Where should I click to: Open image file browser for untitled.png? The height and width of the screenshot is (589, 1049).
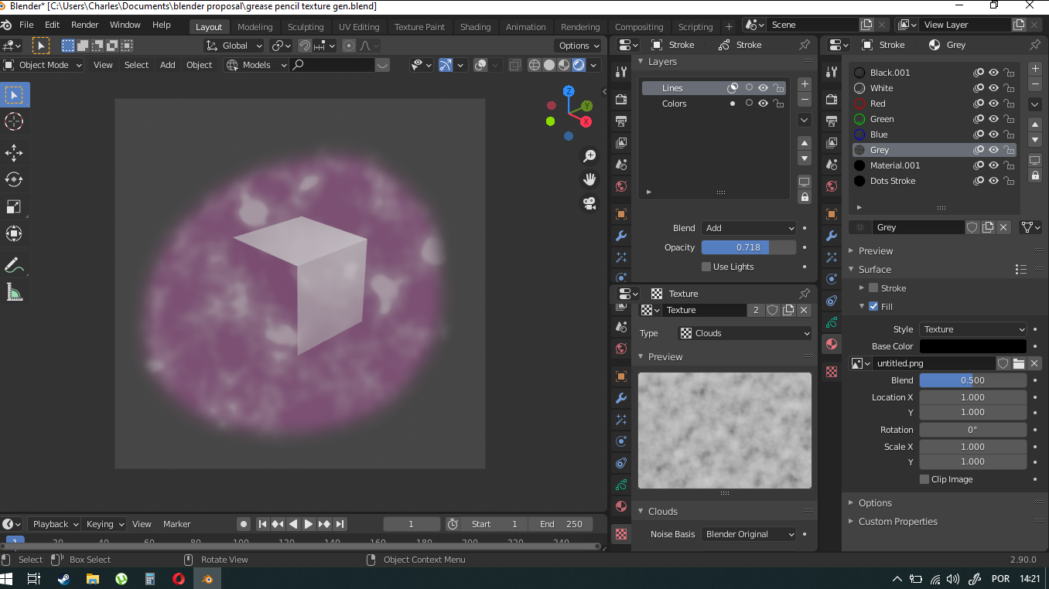click(x=1019, y=363)
